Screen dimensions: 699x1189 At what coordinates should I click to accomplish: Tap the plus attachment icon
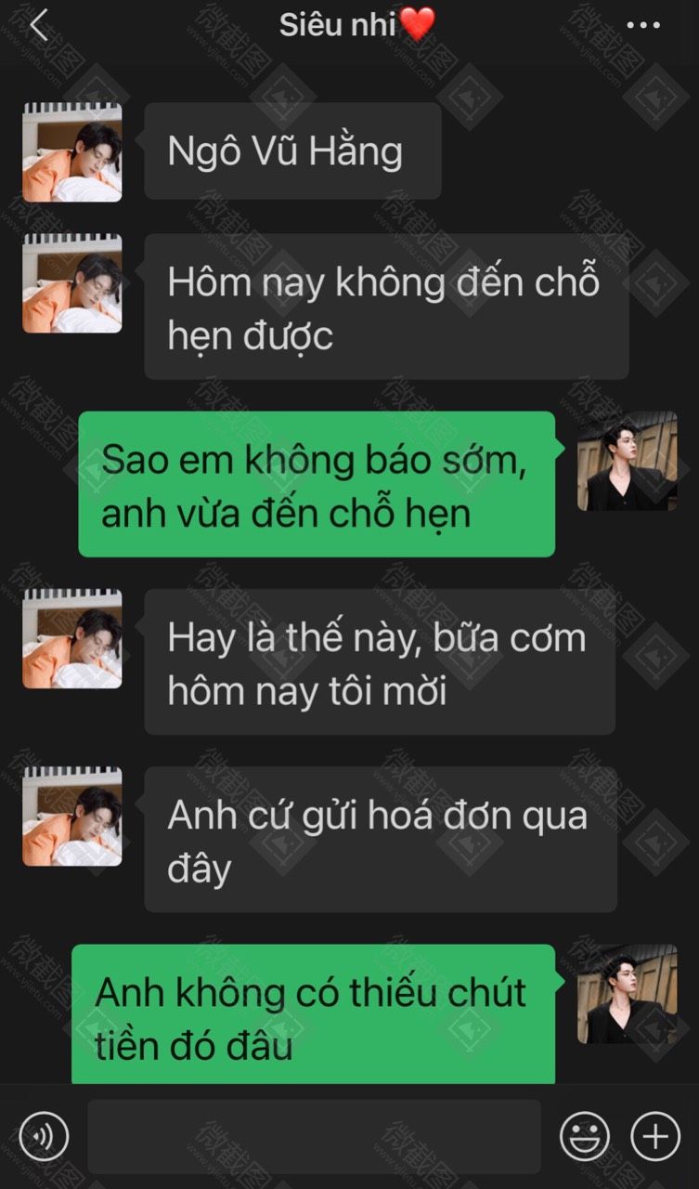coord(655,1135)
